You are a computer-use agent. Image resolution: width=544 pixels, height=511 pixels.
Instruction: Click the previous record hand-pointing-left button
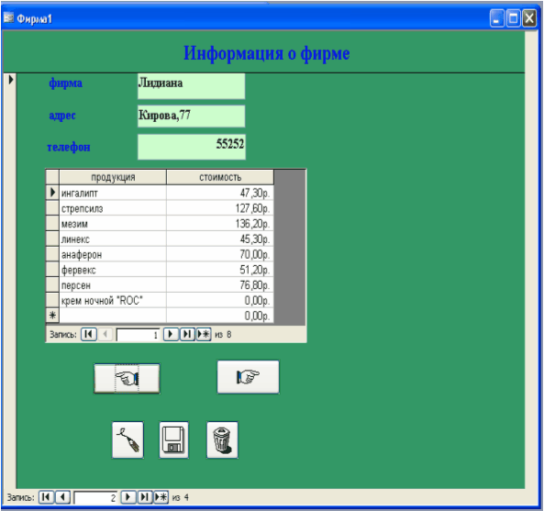click(x=127, y=378)
